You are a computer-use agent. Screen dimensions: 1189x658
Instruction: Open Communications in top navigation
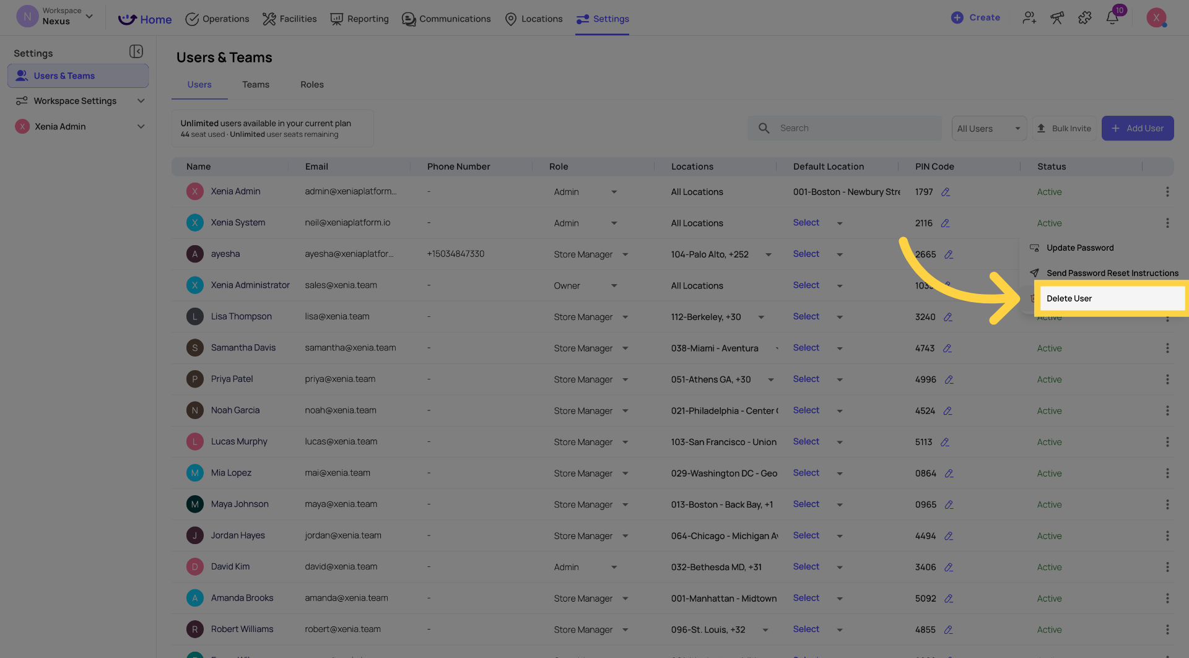[x=446, y=19]
